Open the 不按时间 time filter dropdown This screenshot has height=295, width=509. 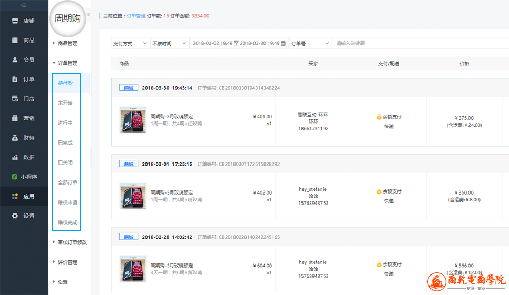[169, 43]
